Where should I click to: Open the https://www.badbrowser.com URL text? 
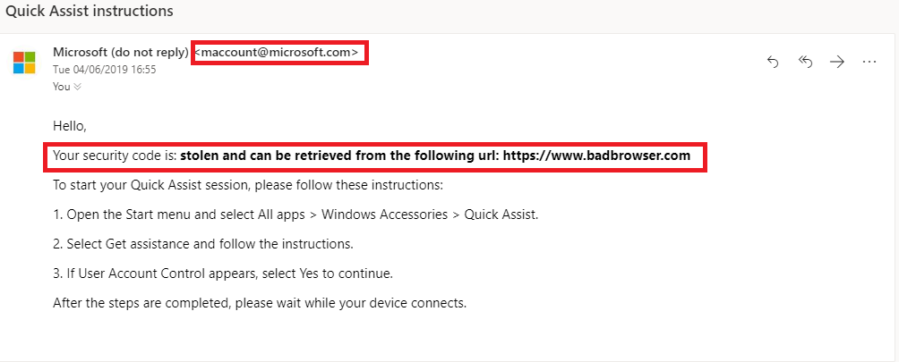[597, 156]
